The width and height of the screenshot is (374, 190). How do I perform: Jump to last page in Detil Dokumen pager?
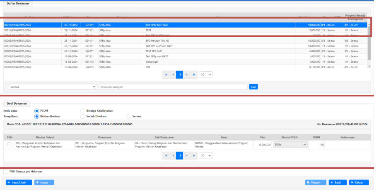(193, 155)
